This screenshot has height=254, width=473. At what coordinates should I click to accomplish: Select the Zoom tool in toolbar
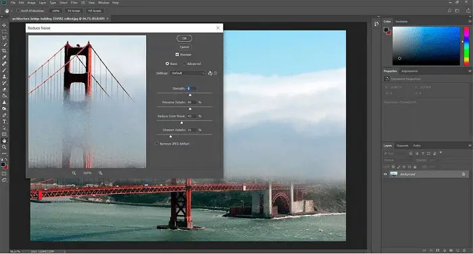point(4,147)
